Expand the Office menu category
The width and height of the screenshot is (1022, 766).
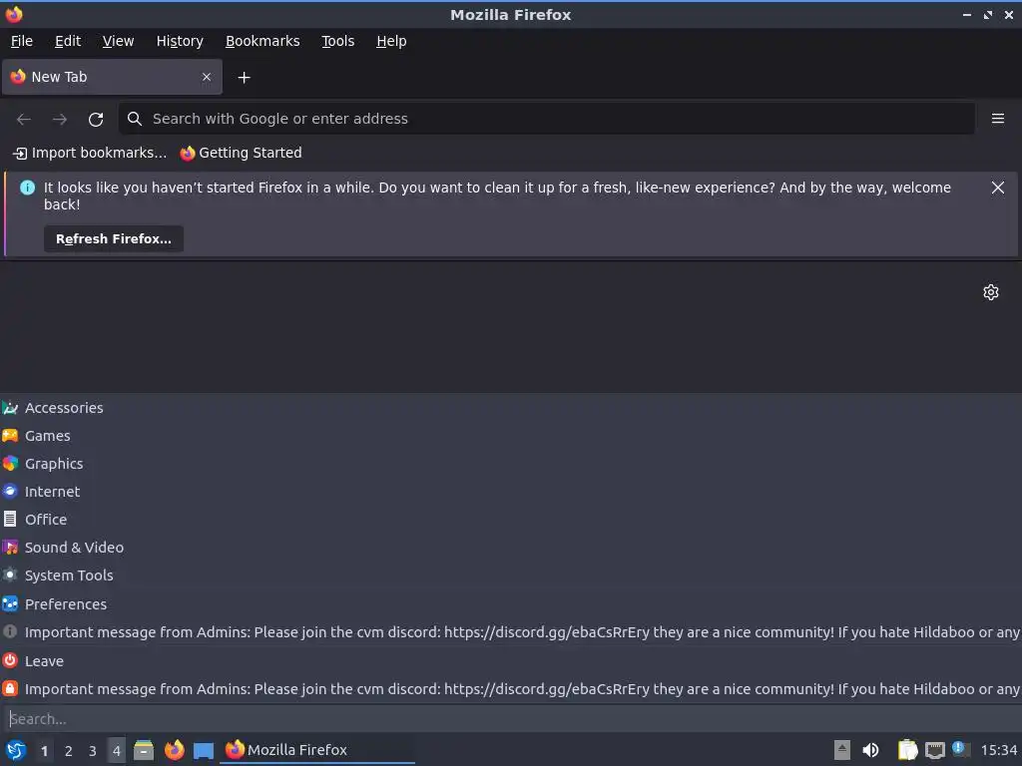point(511,520)
